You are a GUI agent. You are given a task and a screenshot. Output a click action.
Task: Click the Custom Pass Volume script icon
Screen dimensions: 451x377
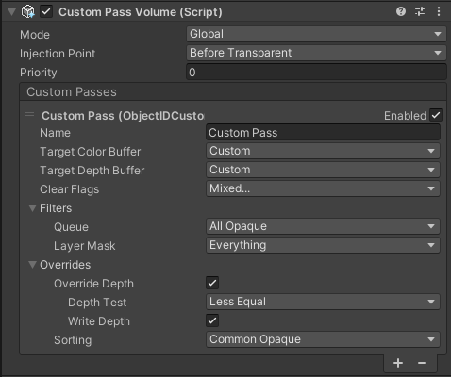click(27, 12)
